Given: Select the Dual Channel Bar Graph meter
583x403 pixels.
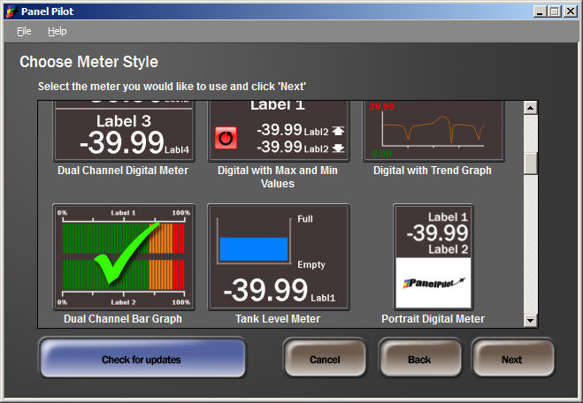Looking at the screenshot, I should [x=123, y=257].
